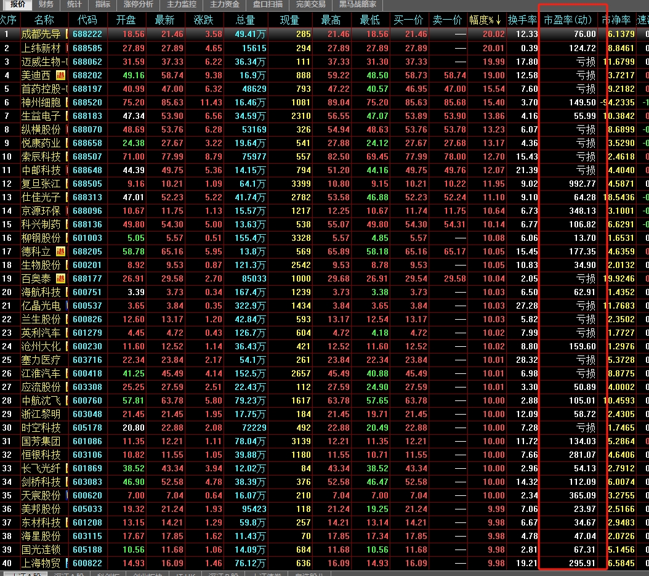Select the stock 应流股份
Viewport: 649px width, 576px height.
point(41,387)
